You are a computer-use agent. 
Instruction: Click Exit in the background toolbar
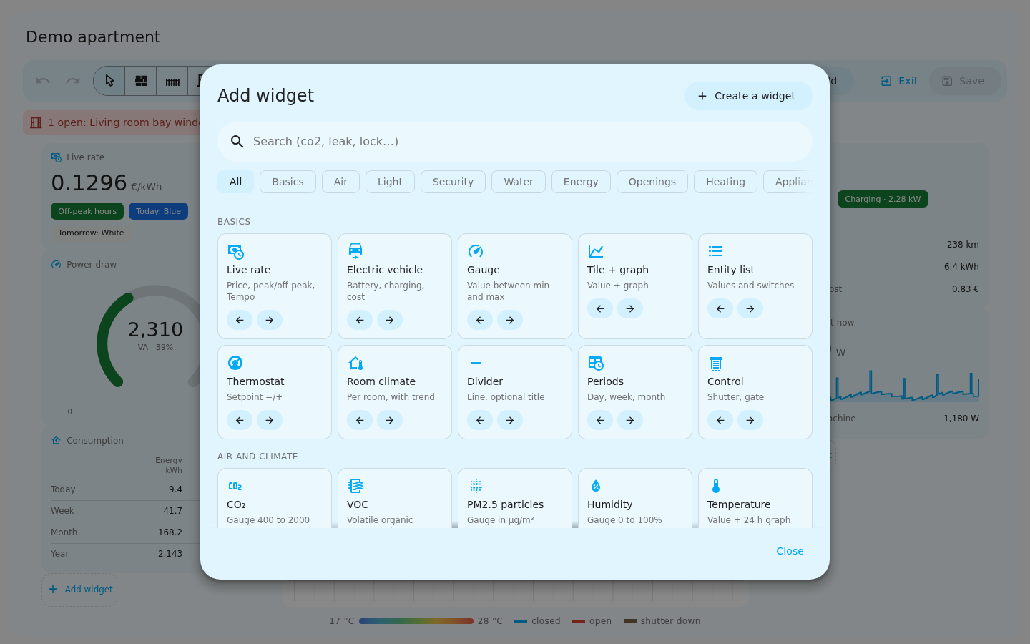(899, 81)
